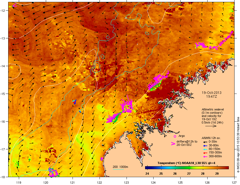
Task: Click the vertical IMOS copyright timestamp text
Action: coord(238,145)
